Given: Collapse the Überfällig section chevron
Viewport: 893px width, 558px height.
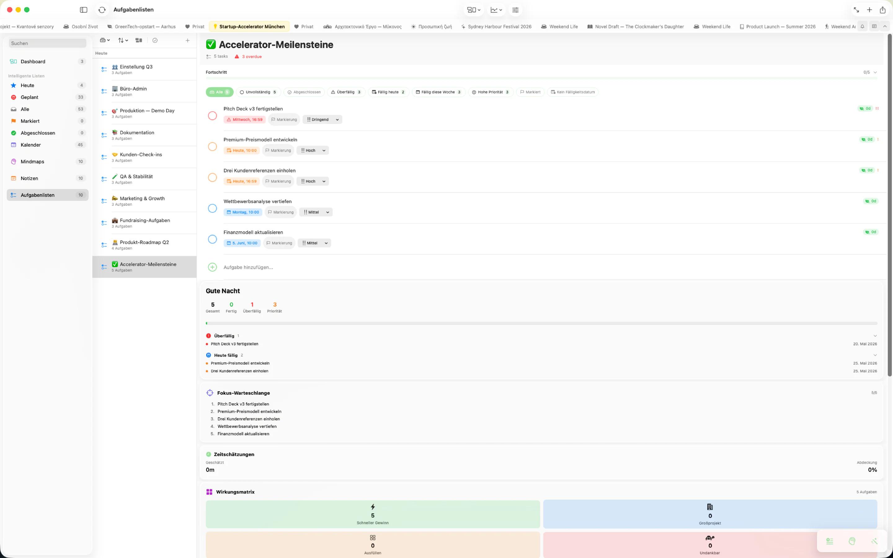Looking at the screenshot, I should (875, 336).
